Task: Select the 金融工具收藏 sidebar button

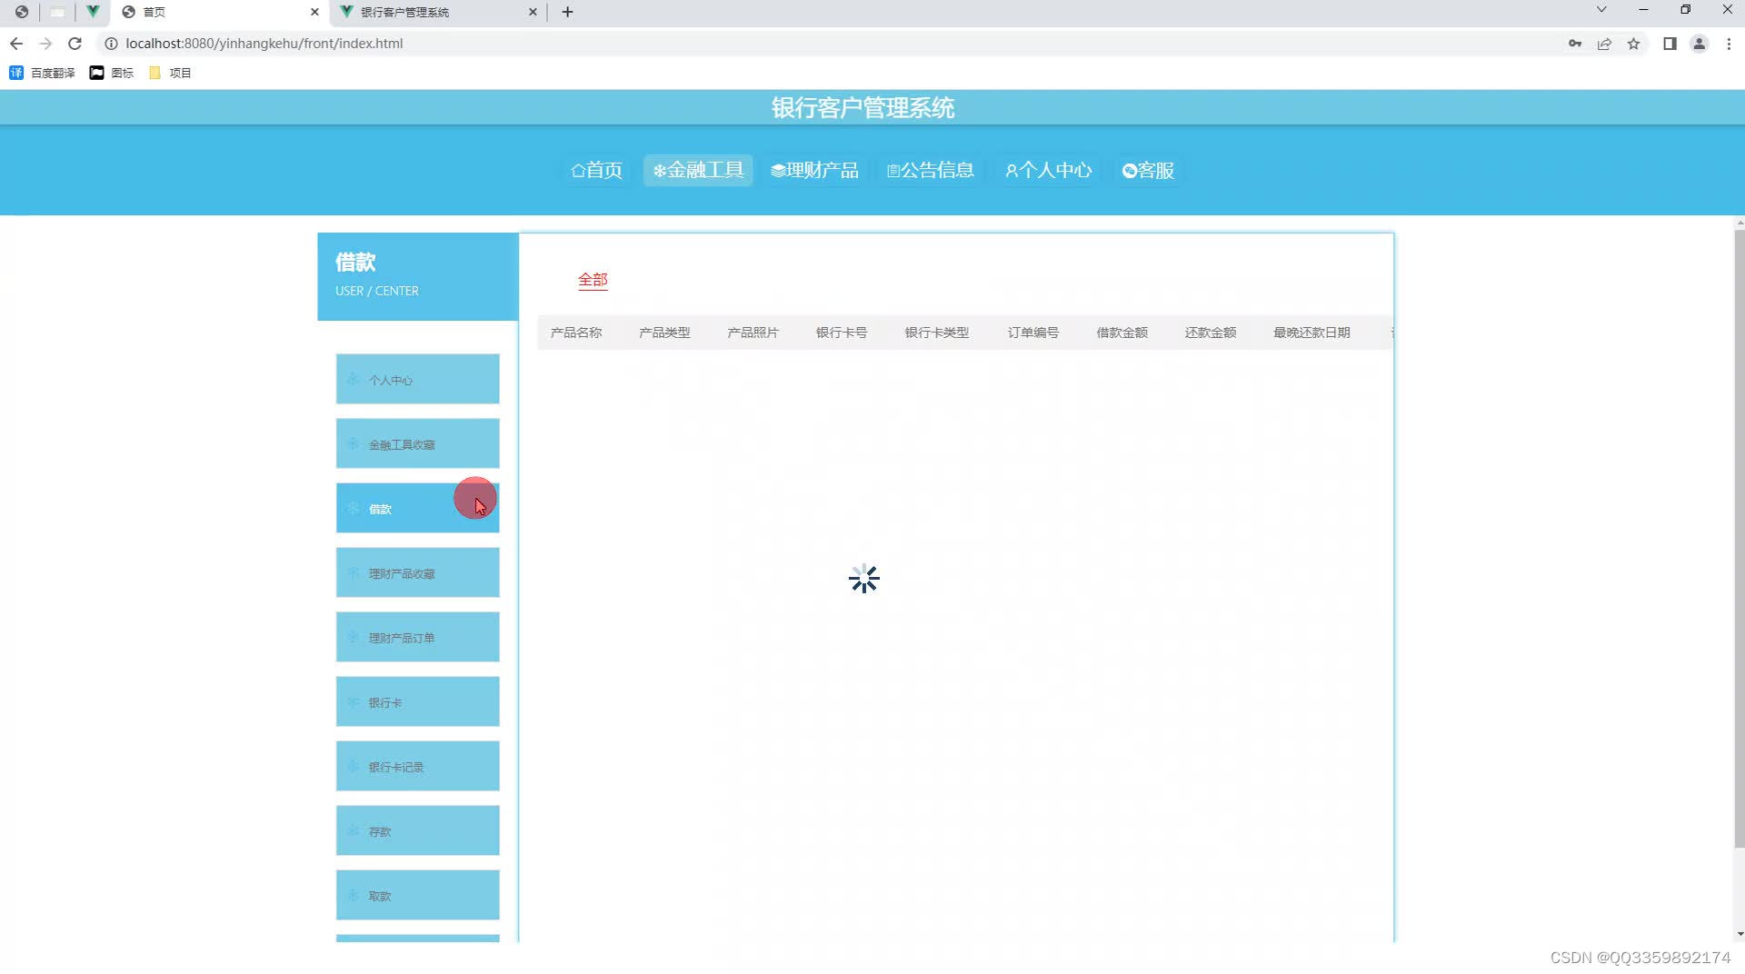Action: click(417, 443)
